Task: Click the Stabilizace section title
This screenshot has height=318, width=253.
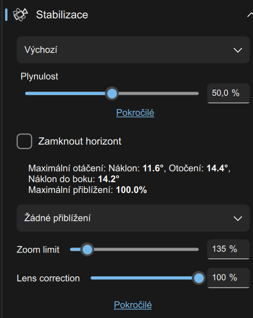Action: point(62,15)
